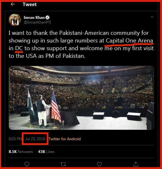Expand the tweet options chevron
This screenshot has width=162, height=169.
152,17
